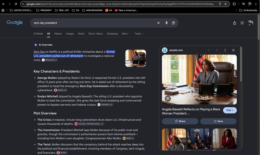This screenshot has height=155, width=260.
Task: Go back using the browser back arrow
Action: (4, 4)
